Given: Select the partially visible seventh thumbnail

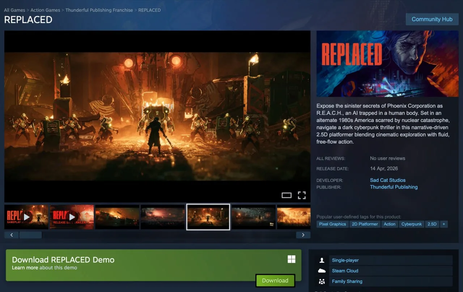Looking at the screenshot, I should click(x=294, y=217).
